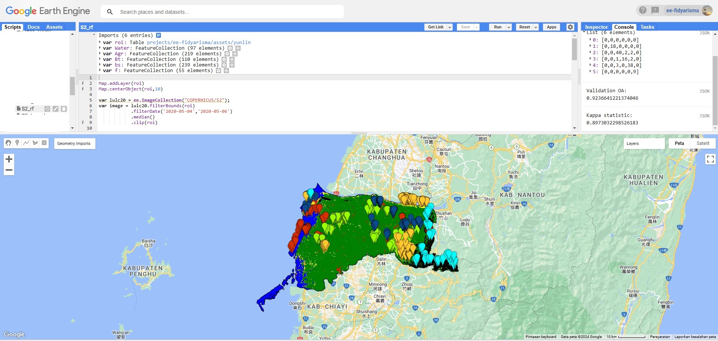Screen dimensions: 718x341
Task: Toggle fullscreen map view
Action: pos(710,159)
